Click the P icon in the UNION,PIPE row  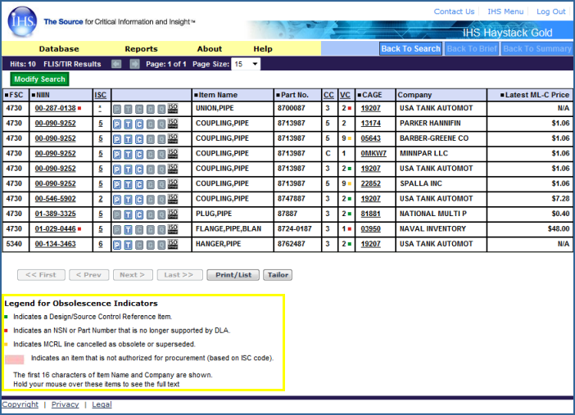pos(117,109)
